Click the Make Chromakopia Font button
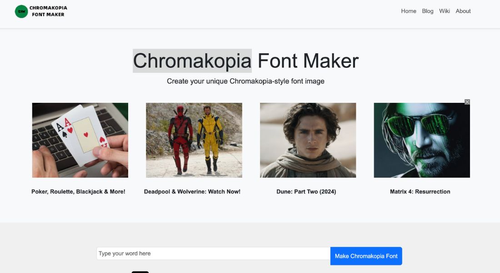 [366, 256]
